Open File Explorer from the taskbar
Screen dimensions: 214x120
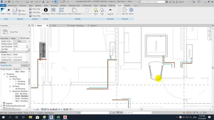click(30, 117)
